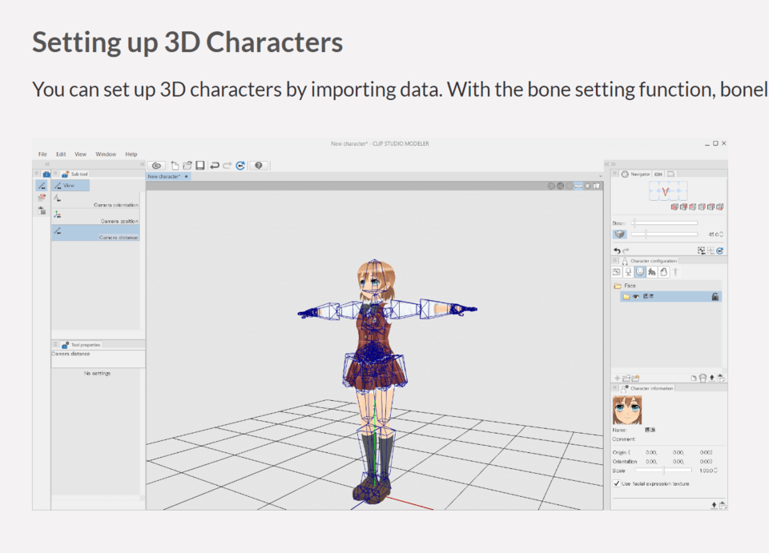This screenshot has height=553, width=769.
Task: Adjust the Distance slider in Navigator
Action: point(665,222)
